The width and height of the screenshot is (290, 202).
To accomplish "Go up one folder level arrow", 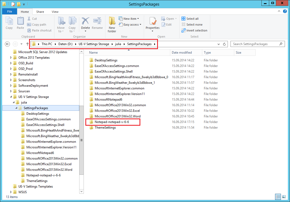I will pos(27,44).
